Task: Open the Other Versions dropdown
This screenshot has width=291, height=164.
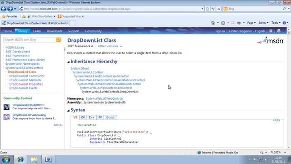Action: (110, 46)
